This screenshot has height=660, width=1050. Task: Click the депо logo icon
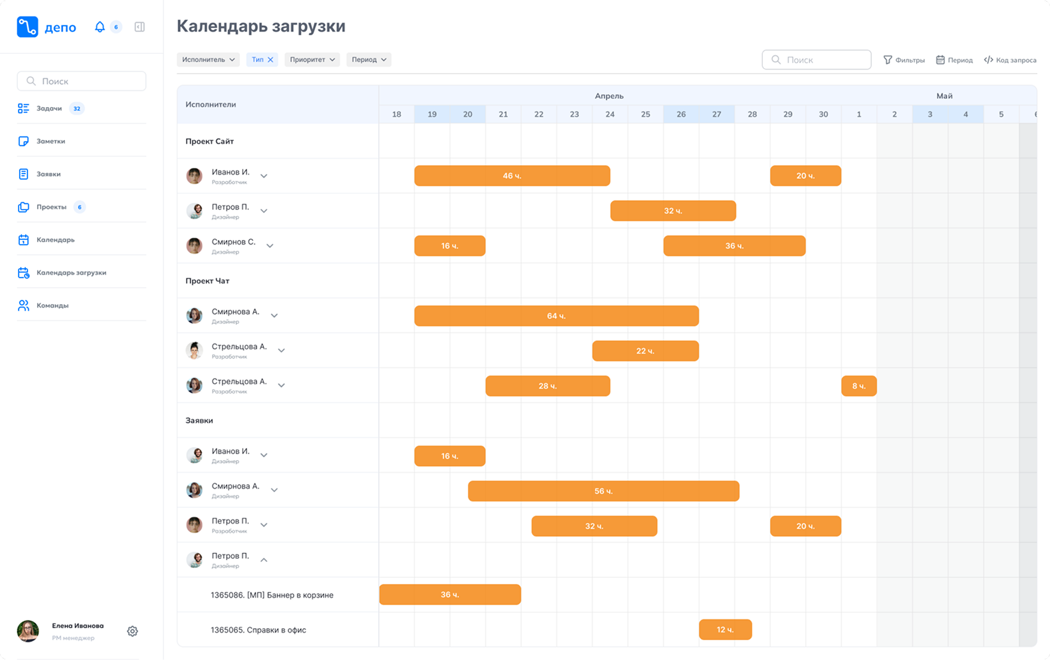(28, 27)
